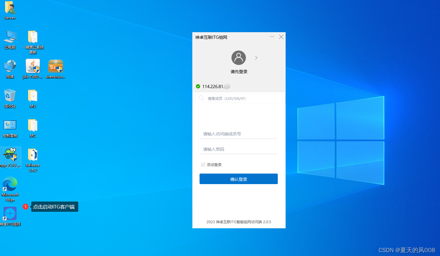Open the M3 folder

click(x=33, y=99)
